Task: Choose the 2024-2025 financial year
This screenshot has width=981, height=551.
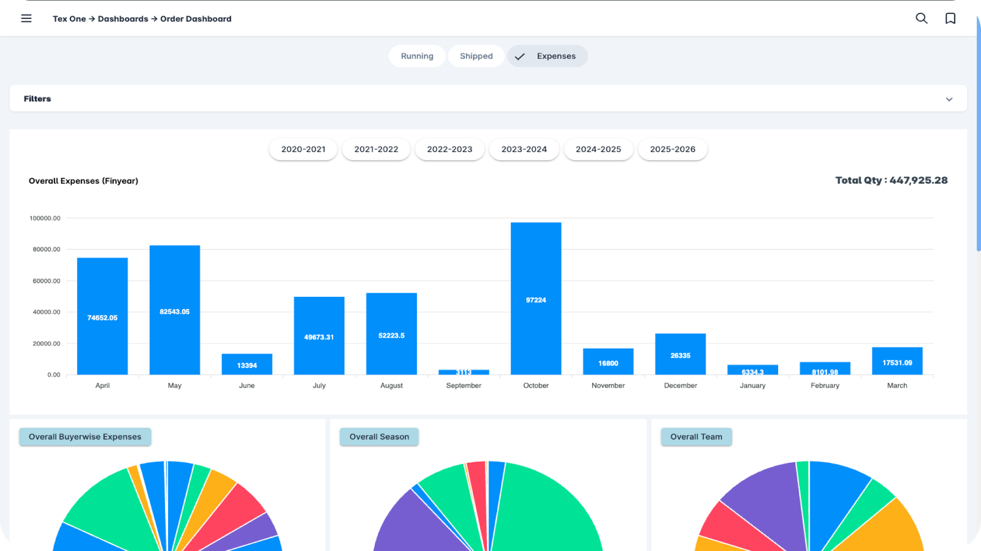Action: click(598, 149)
